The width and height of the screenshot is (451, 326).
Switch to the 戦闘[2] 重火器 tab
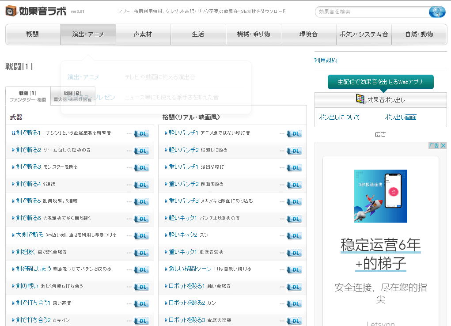(x=73, y=96)
